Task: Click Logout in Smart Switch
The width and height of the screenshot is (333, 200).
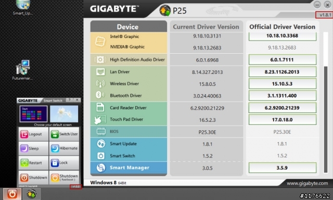Action: coord(33,134)
